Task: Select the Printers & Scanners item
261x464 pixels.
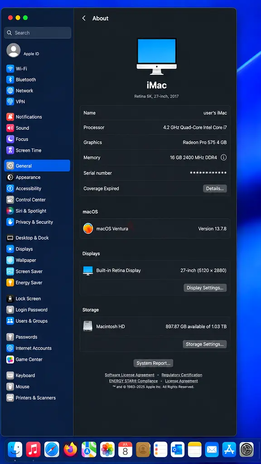Action: pyautogui.click(x=37, y=398)
